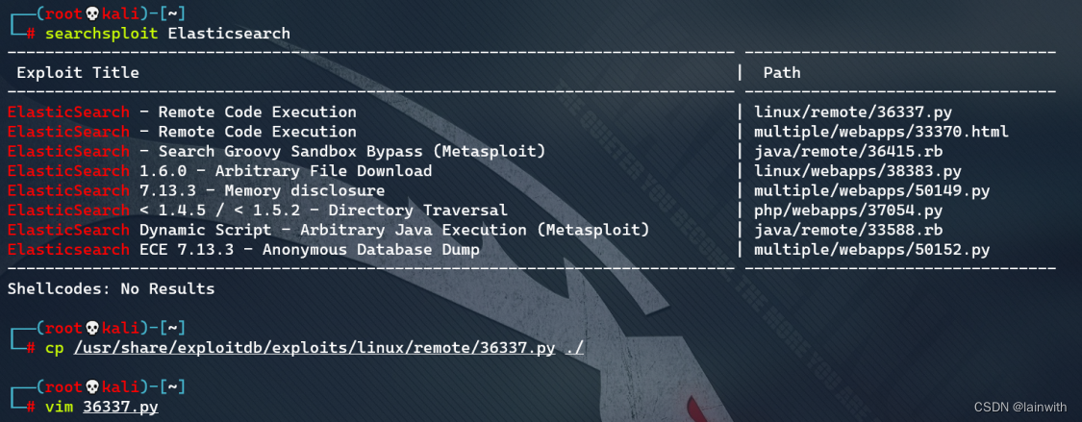This screenshot has width=1082, height=422.
Task: Click the underlined /usr/share/exploitdb source path in the cp command
Action: (x=315, y=348)
